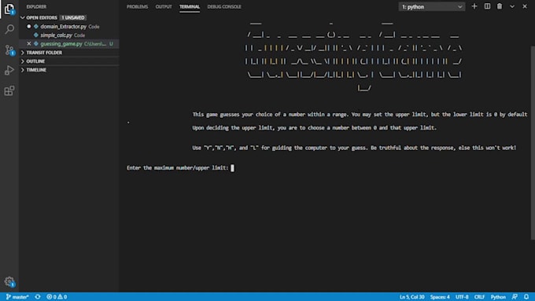Kill terminal with trash icon
Screen dimensions: 535x301
click(500, 6)
